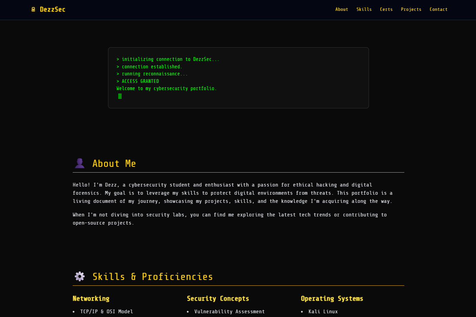Click the DezzSec site title
Image resolution: width=476 pixels, height=317 pixels.
pyautogui.click(x=52, y=10)
